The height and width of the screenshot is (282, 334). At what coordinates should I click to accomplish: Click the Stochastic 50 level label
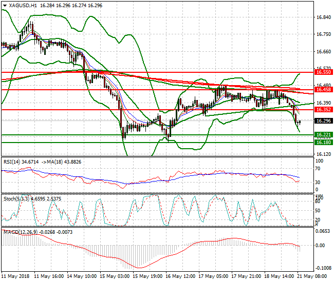(x=318, y=211)
